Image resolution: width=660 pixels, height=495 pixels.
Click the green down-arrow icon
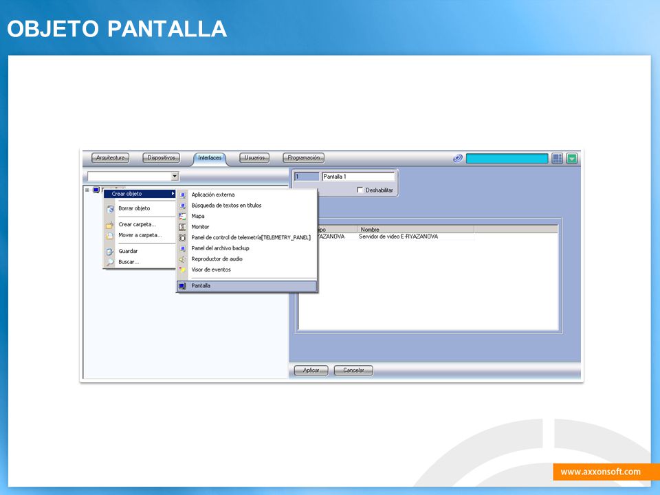pos(571,158)
